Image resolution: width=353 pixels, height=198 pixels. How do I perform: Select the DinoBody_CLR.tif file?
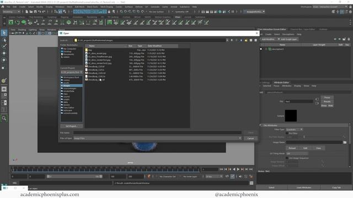point(96,67)
